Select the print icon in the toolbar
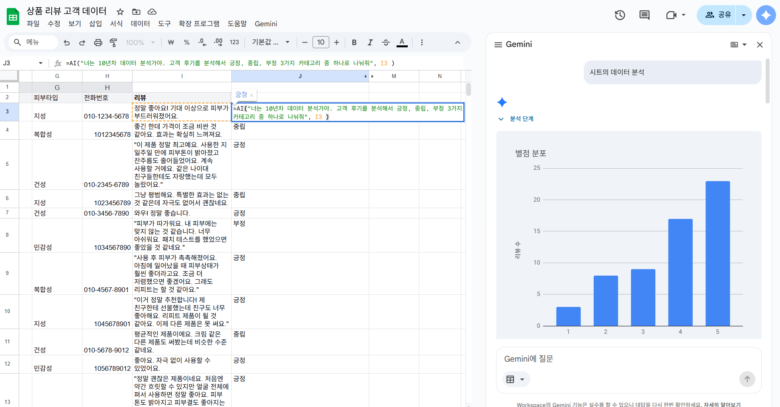780x407 pixels. coord(98,42)
